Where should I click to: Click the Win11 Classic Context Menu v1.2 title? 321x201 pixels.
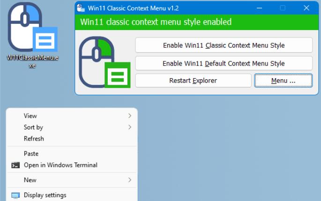[x=133, y=8]
